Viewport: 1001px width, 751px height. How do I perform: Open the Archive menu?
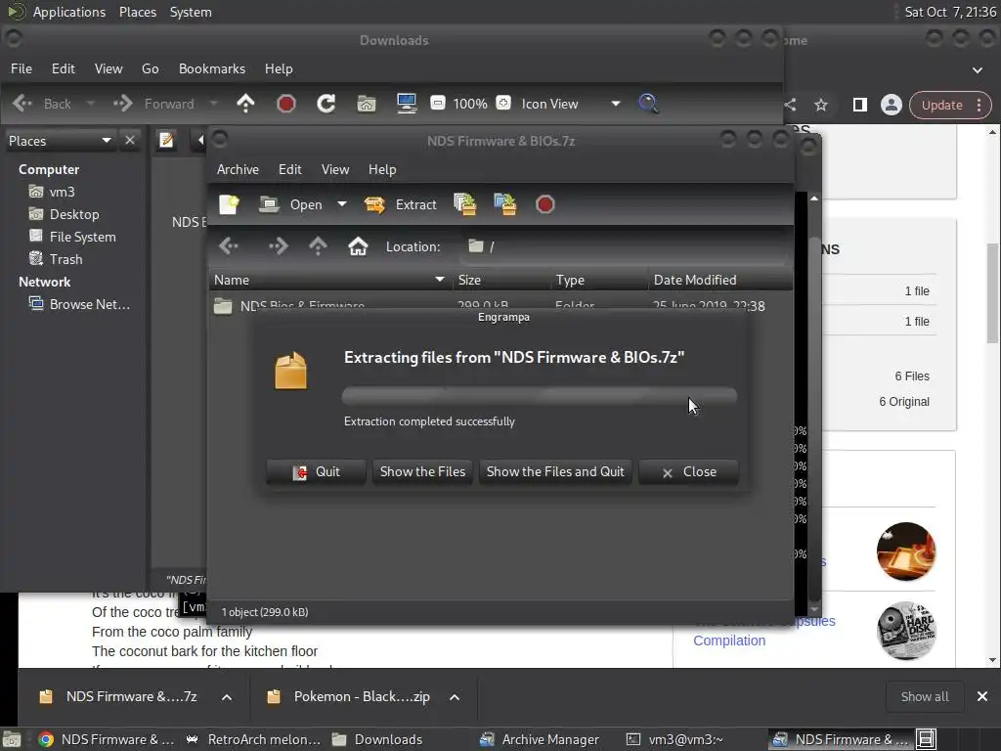click(238, 169)
